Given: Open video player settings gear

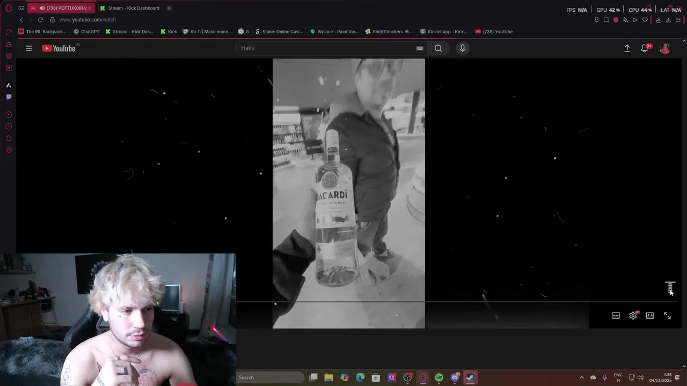Looking at the screenshot, I should 633,316.
